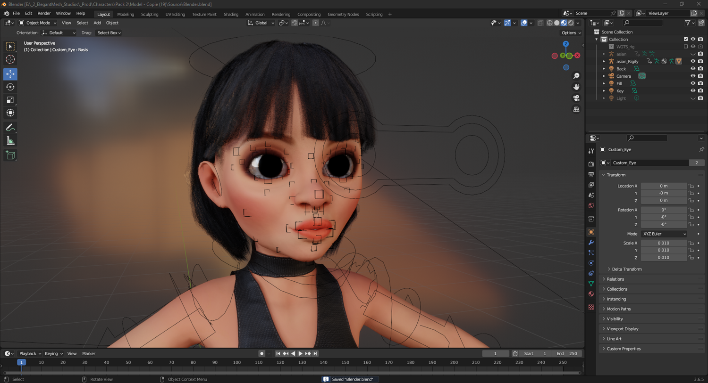Toggle visibility of Camera object

click(x=693, y=76)
